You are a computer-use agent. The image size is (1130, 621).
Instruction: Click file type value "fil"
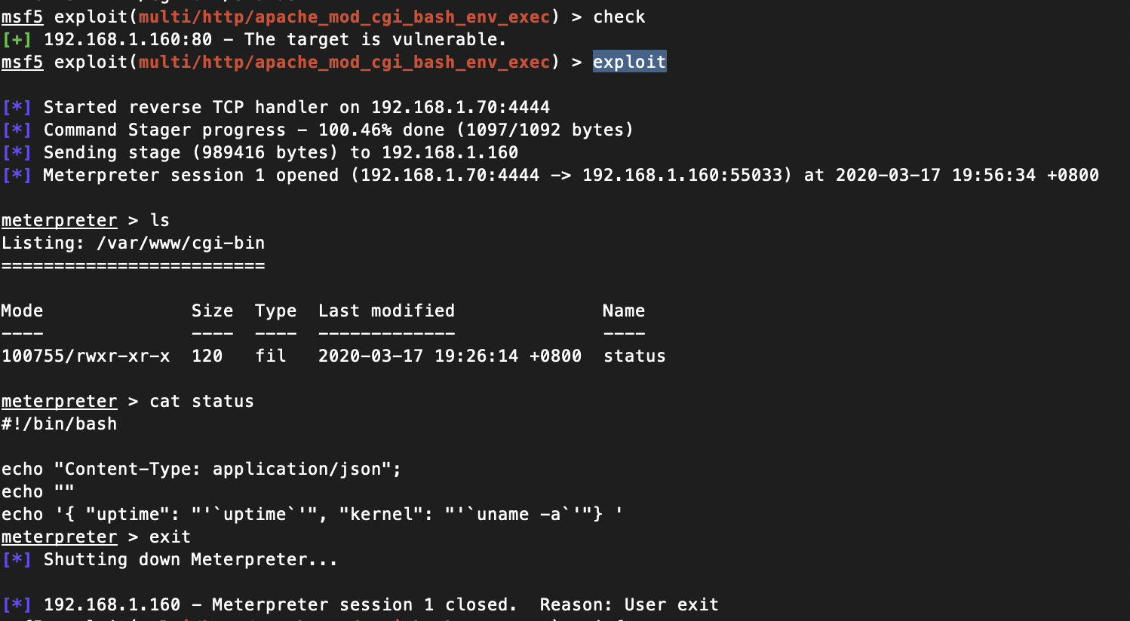[271, 356]
